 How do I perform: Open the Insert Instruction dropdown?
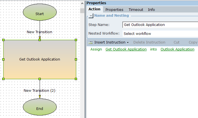(109, 42)
